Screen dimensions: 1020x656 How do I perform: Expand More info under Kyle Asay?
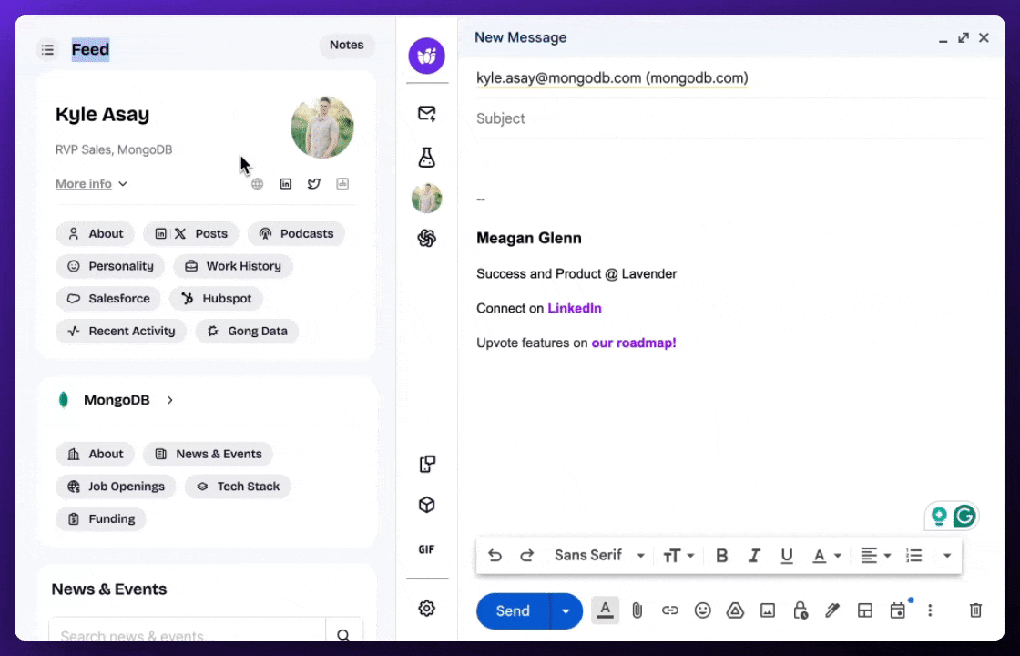tap(91, 184)
